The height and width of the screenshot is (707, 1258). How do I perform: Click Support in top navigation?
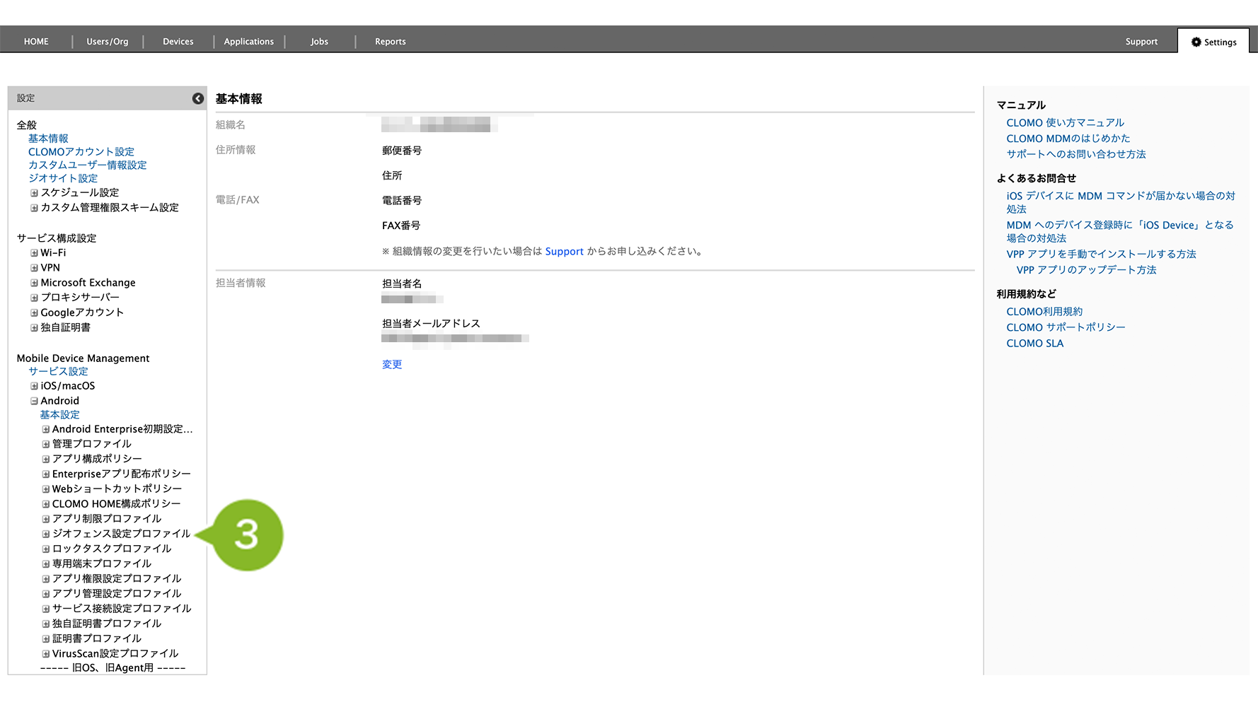coord(1141,42)
